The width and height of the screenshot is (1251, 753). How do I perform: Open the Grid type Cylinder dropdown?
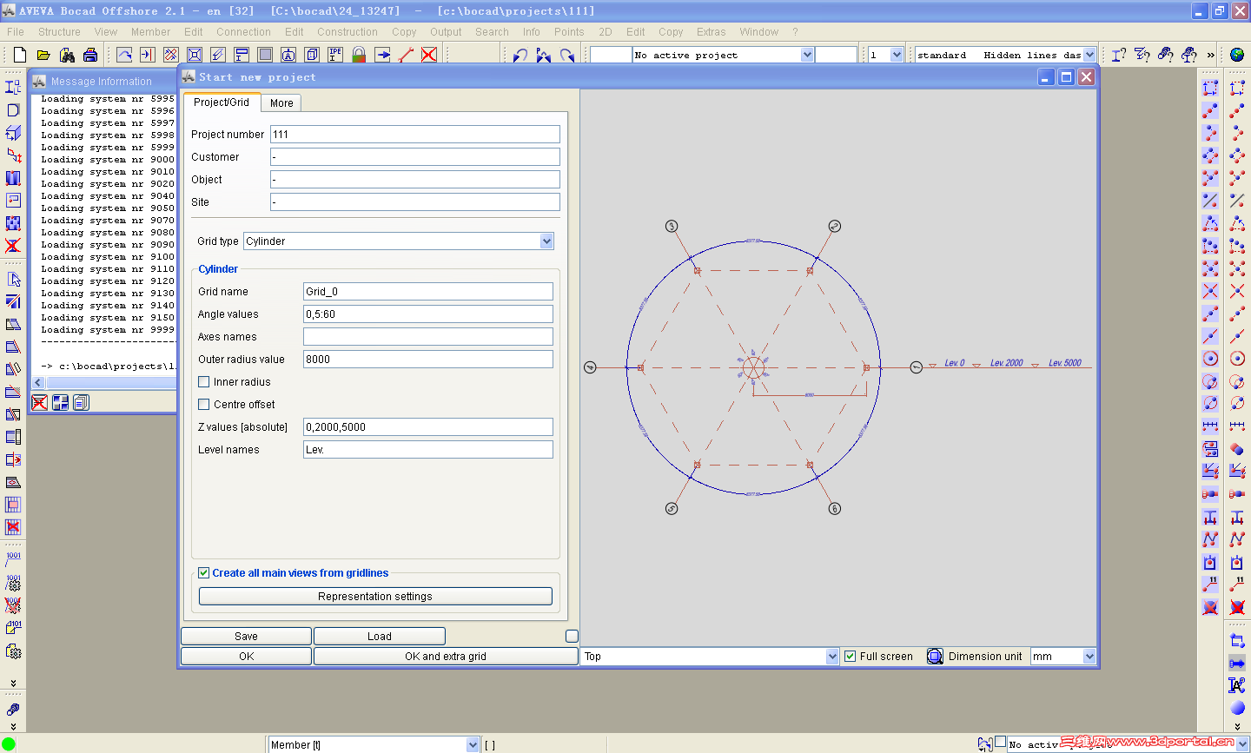tap(546, 241)
